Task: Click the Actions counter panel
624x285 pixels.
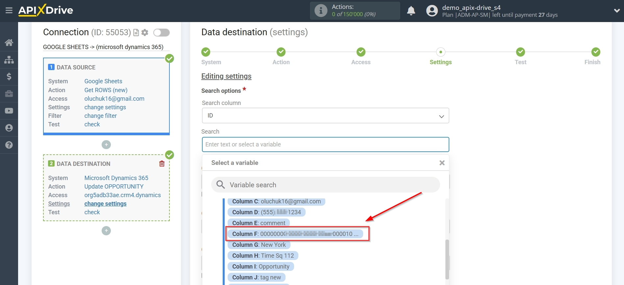Action: point(355,11)
